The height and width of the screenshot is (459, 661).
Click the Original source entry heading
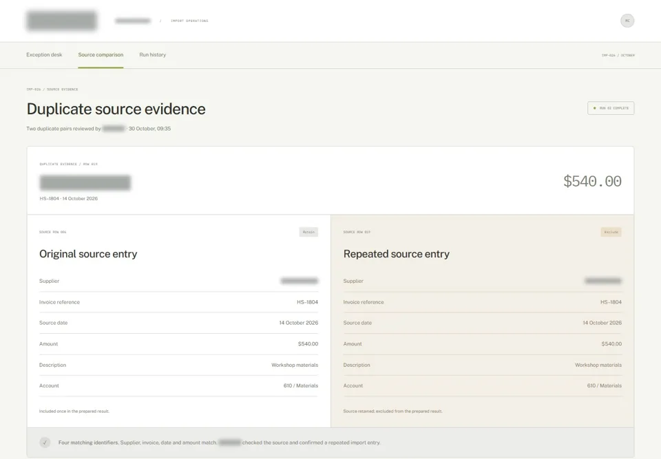(x=88, y=254)
